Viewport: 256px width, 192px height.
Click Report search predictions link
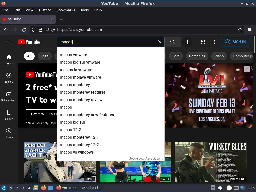click(x=146, y=158)
